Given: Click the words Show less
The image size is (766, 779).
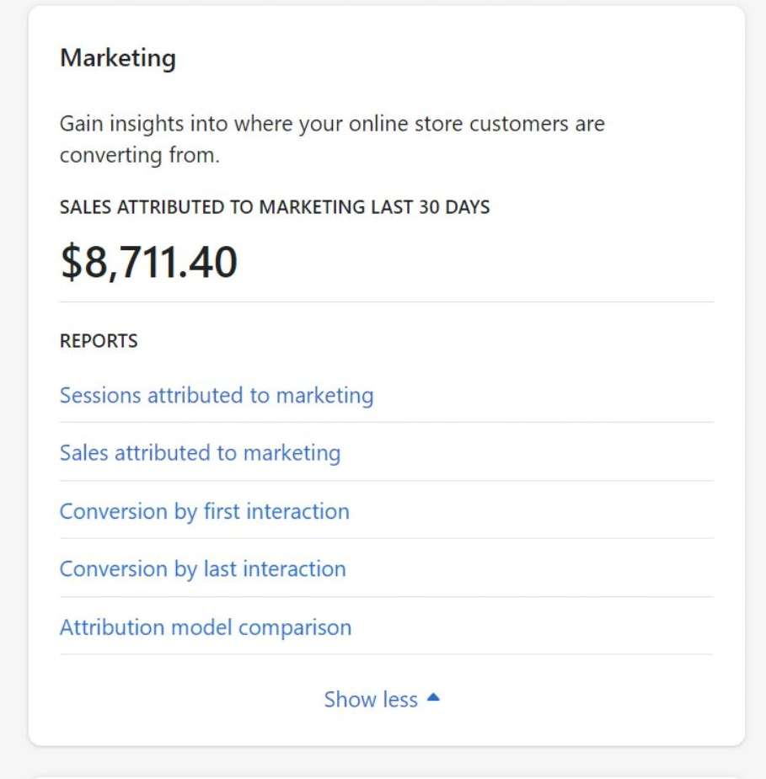Looking at the screenshot, I should tap(371, 700).
